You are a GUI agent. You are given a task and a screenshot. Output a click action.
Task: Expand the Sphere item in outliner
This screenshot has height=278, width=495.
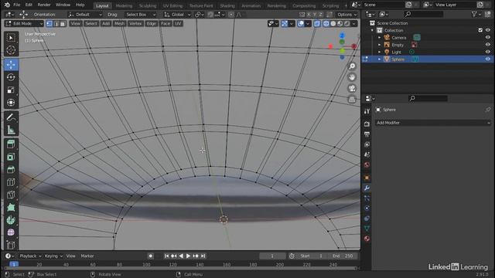point(380,59)
